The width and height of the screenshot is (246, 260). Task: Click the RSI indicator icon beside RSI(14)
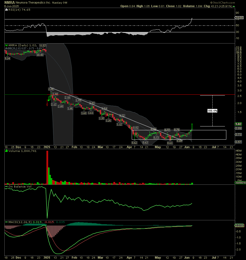tap(7, 10)
